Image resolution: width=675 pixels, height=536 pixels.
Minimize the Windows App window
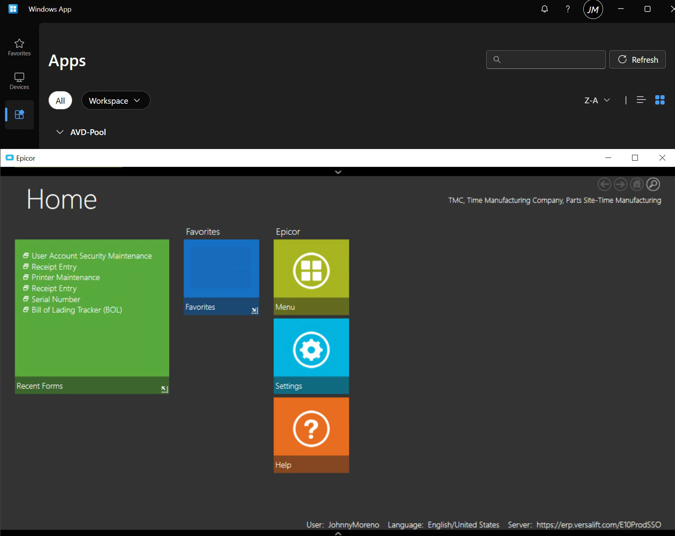click(x=621, y=9)
